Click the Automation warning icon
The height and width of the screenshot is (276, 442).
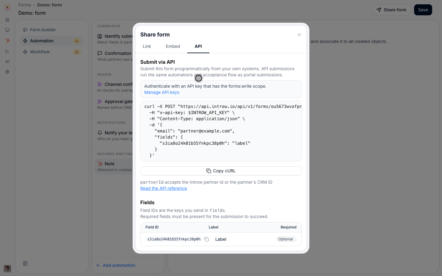coord(77,41)
